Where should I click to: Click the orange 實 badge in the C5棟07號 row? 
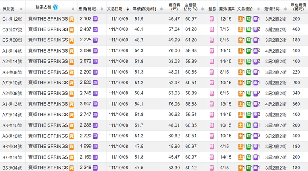[71, 30]
